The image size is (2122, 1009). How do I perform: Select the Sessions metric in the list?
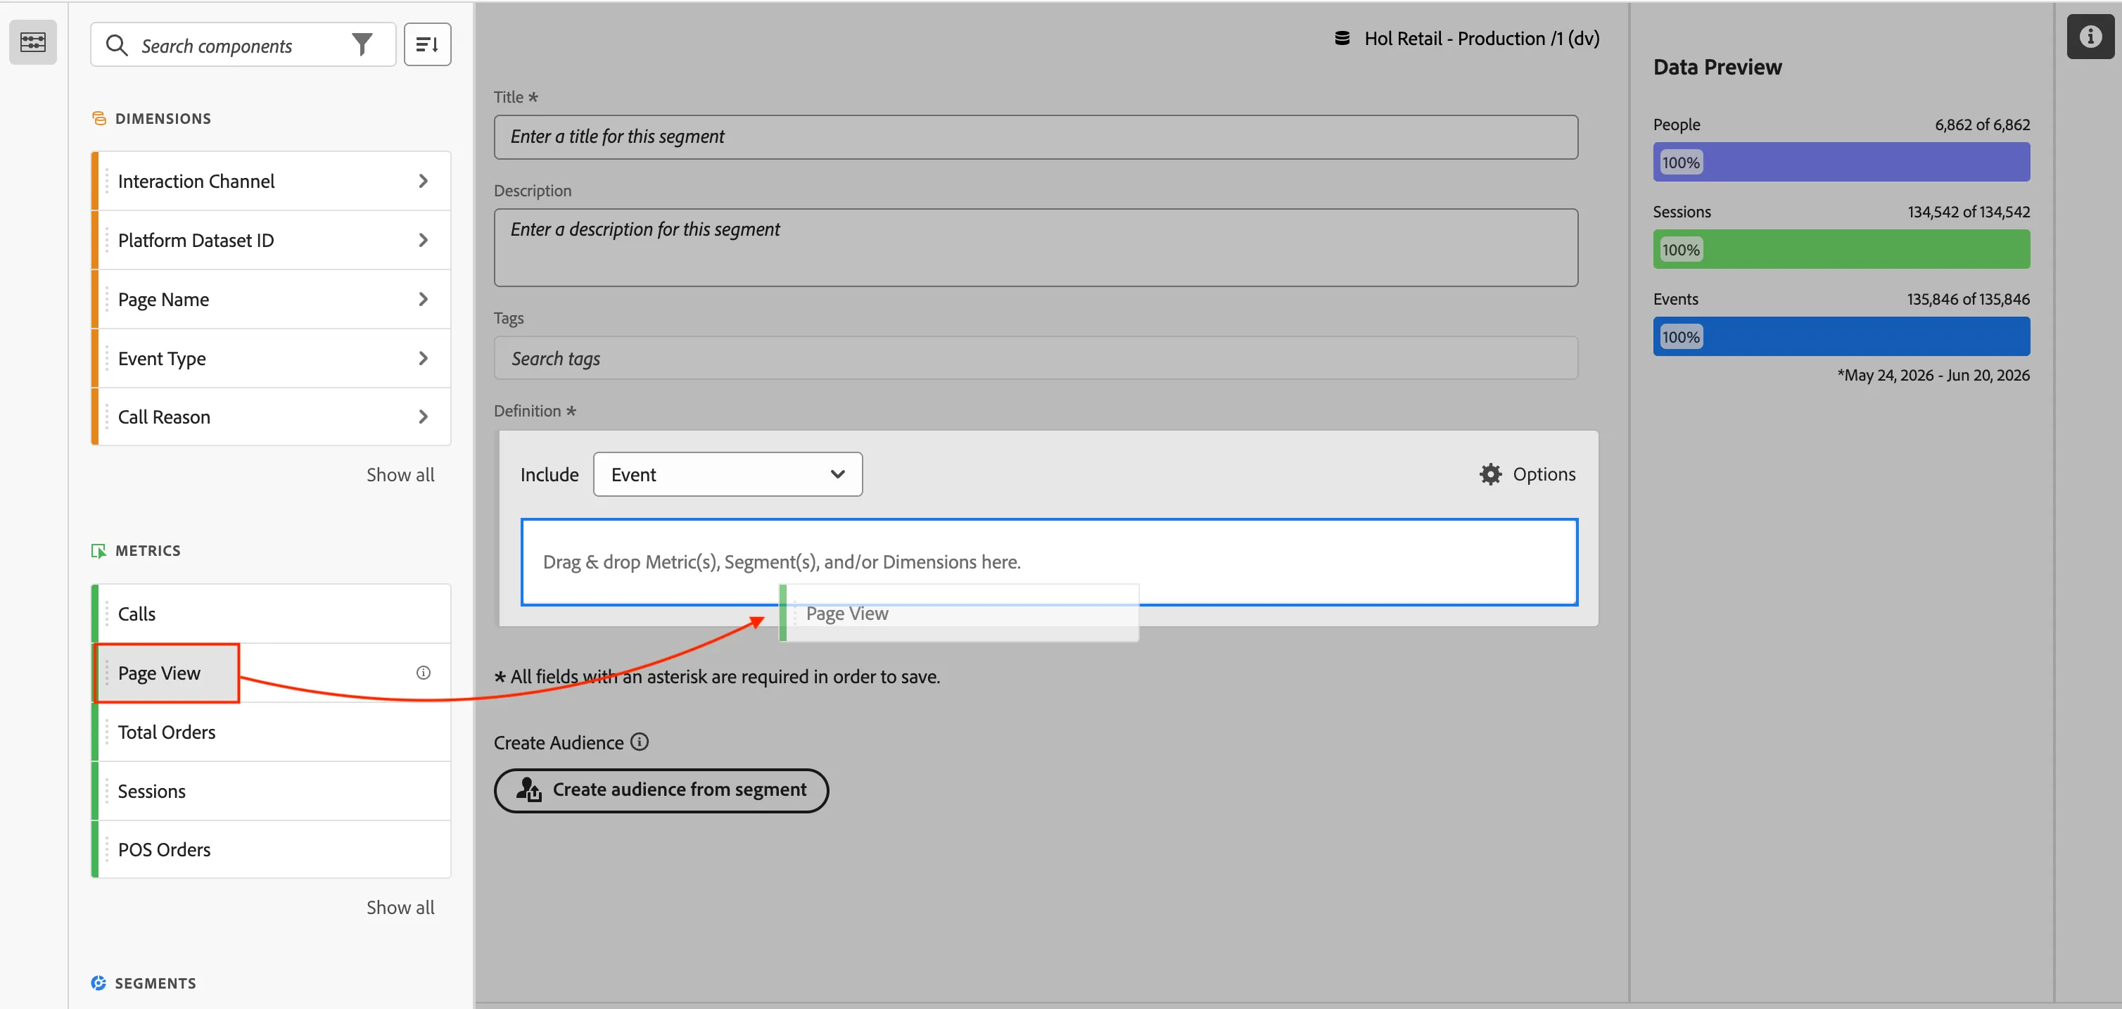(x=271, y=791)
